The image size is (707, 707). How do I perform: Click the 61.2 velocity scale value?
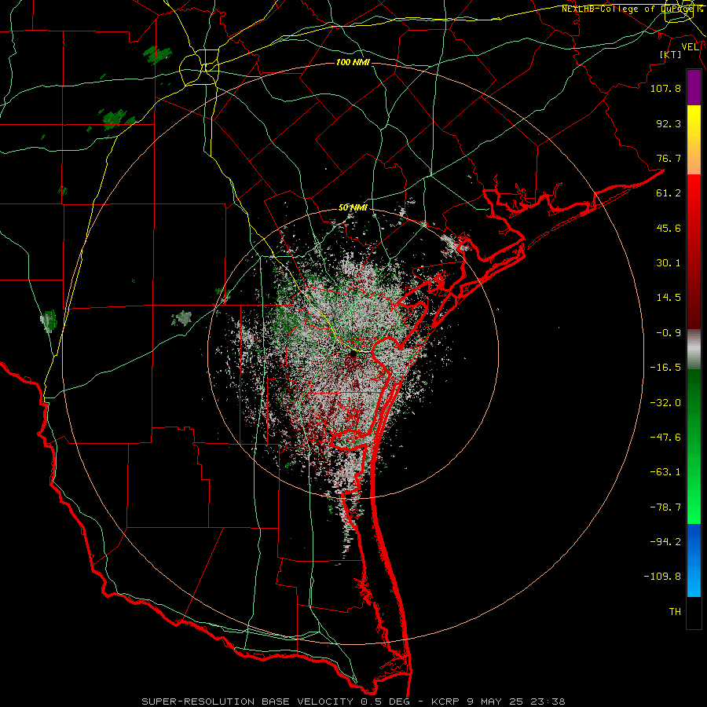click(669, 193)
